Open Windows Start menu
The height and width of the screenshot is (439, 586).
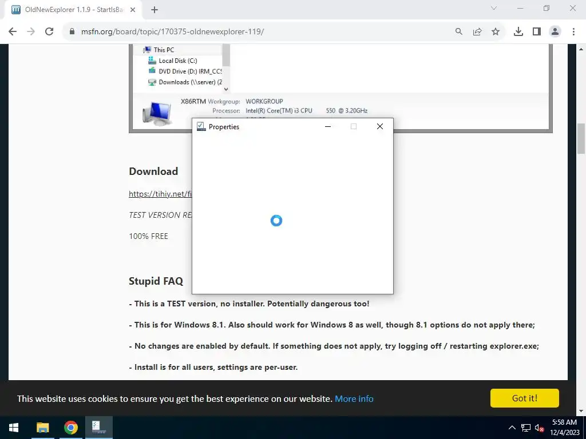pos(14,428)
